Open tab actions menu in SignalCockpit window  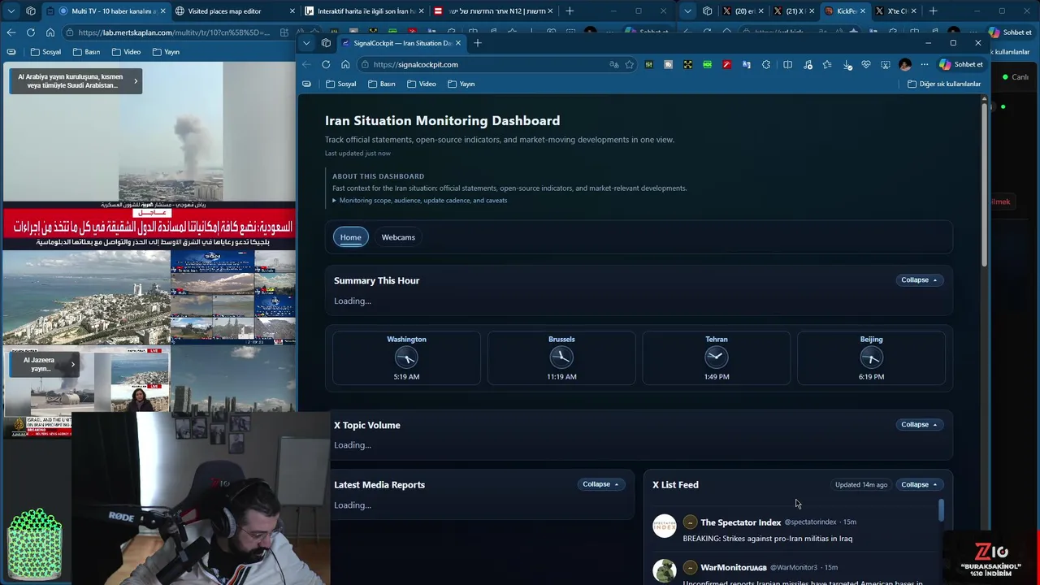click(x=306, y=42)
